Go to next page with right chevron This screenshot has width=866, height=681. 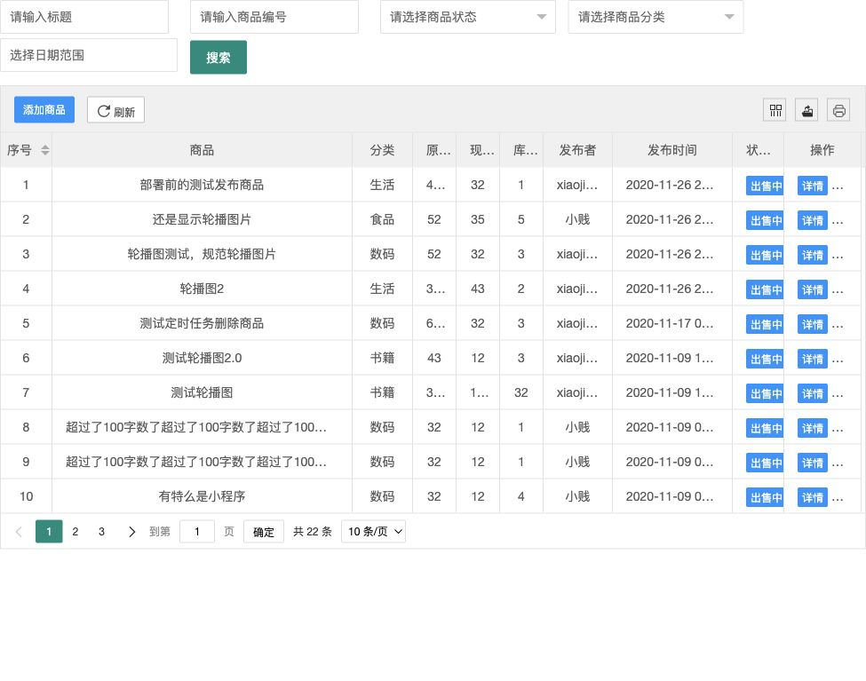point(131,531)
